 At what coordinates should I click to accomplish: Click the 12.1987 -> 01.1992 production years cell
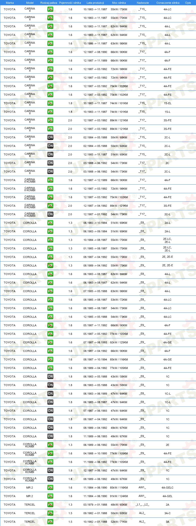[x=95, y=214]
